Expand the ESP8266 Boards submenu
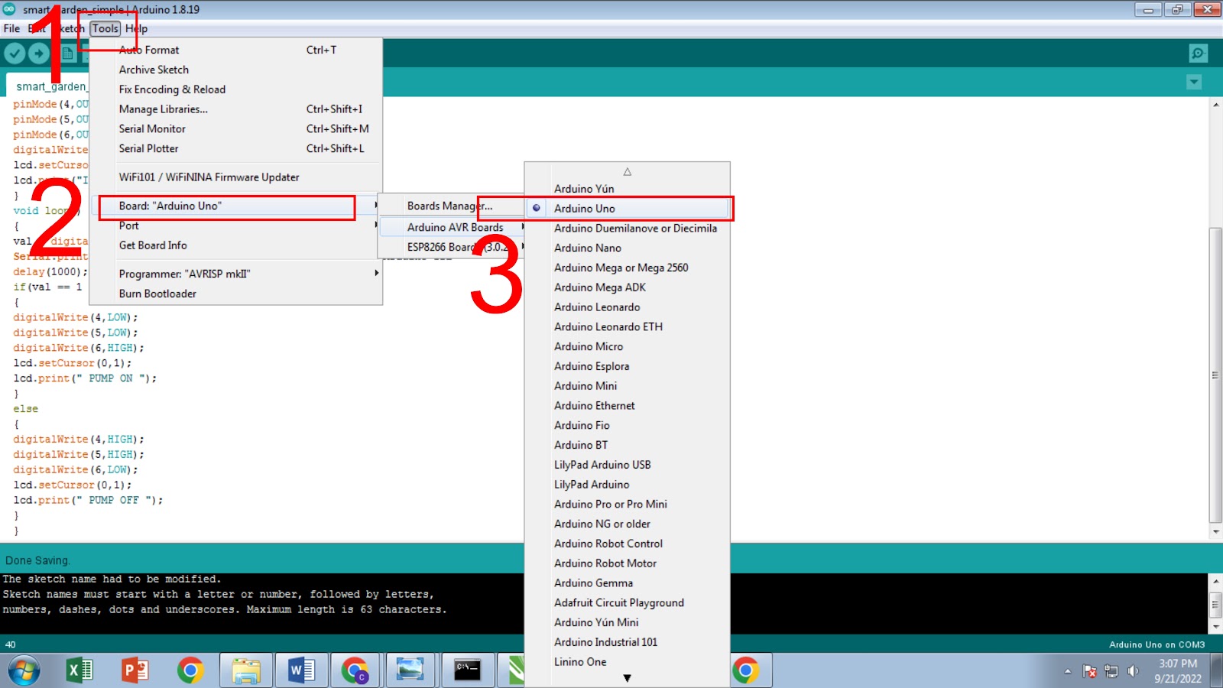This screenshot has width=1223, height=688. 453,247
